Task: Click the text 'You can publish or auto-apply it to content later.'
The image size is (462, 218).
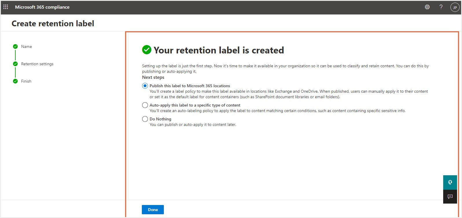Action: point(193,124)
